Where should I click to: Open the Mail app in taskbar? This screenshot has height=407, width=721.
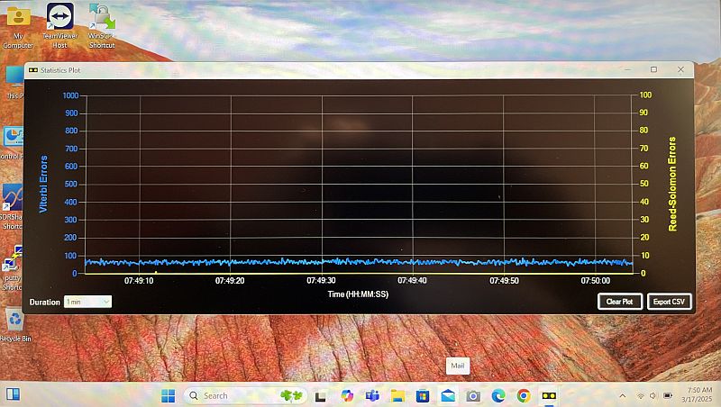pos(448,395)
